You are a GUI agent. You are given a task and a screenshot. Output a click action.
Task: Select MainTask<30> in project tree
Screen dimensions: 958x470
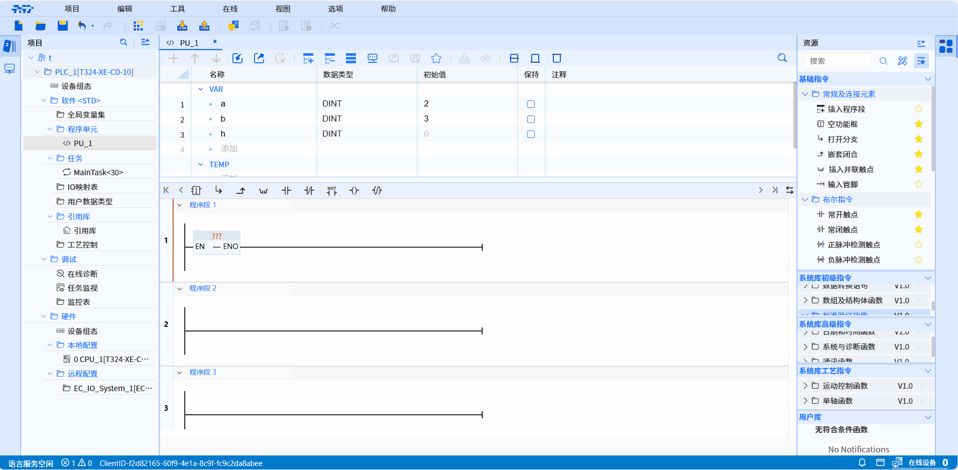click(98, 172)
